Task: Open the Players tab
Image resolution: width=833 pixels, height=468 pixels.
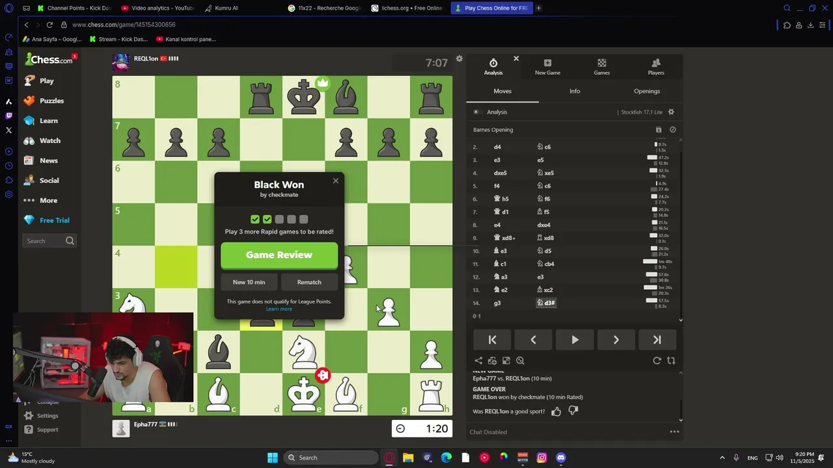Action: (x=656, y=66)
